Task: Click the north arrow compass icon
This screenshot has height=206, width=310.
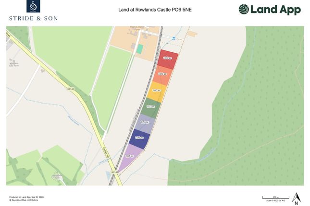Action: click(296, 199)
